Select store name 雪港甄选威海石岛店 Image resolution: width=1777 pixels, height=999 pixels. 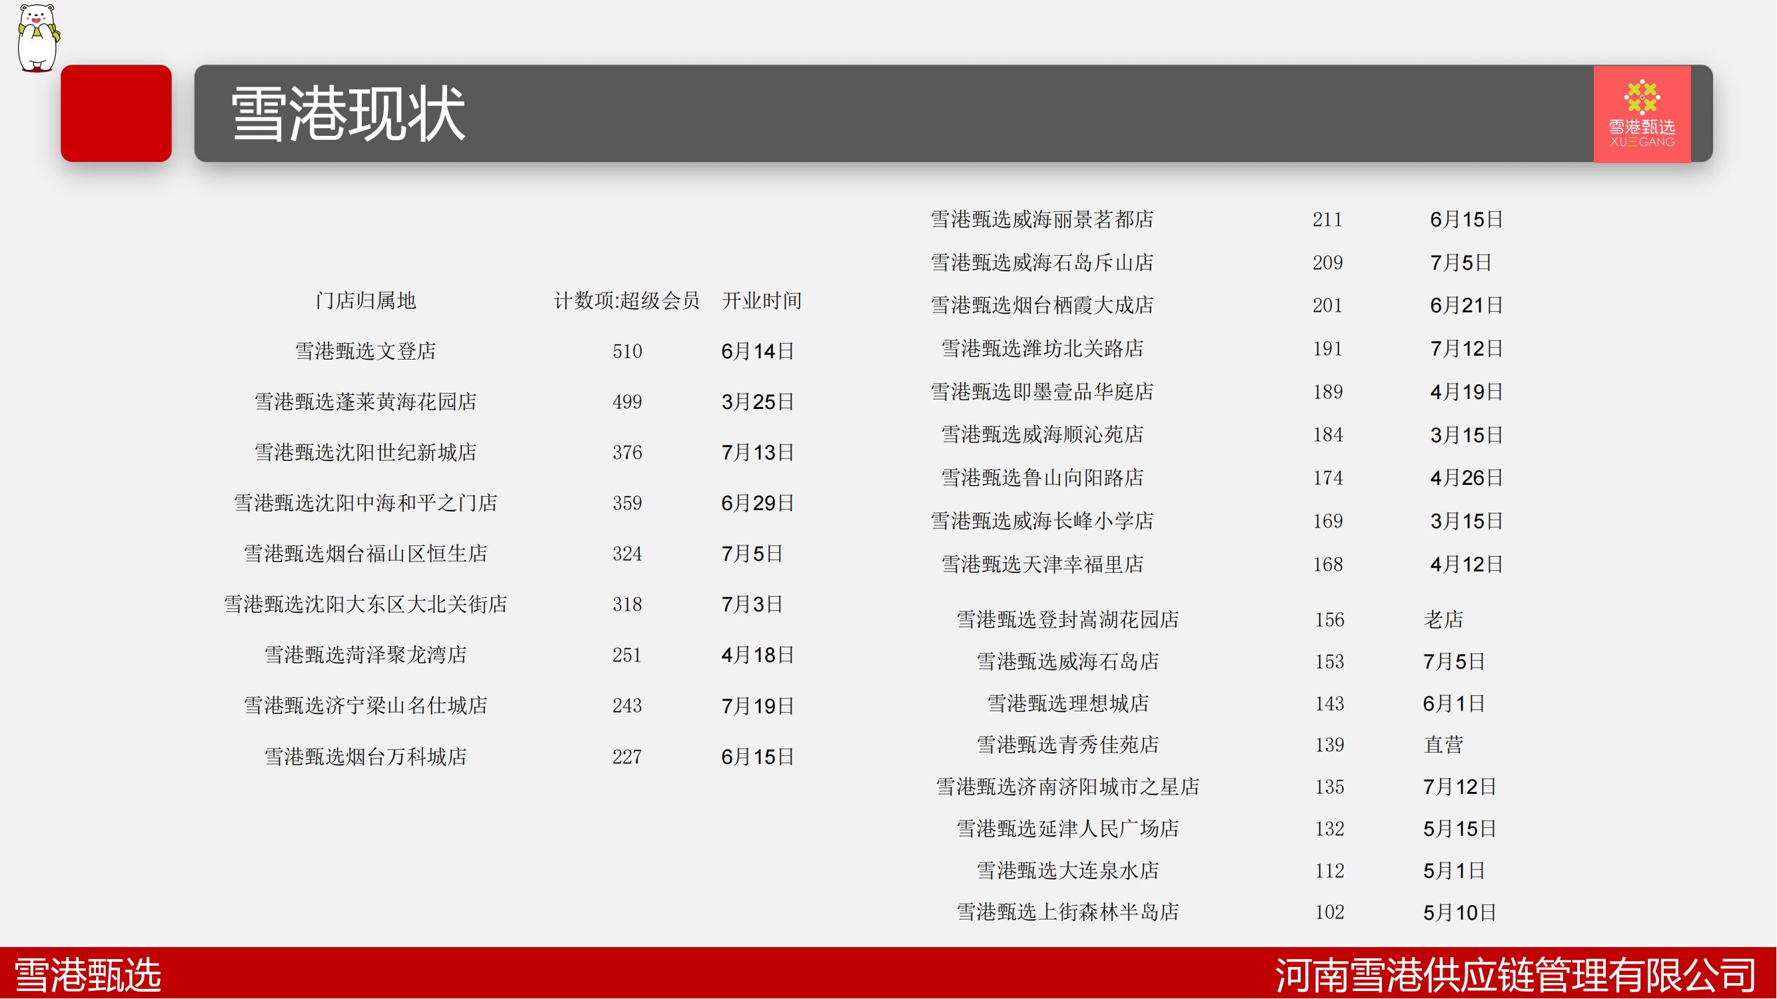1068,661
